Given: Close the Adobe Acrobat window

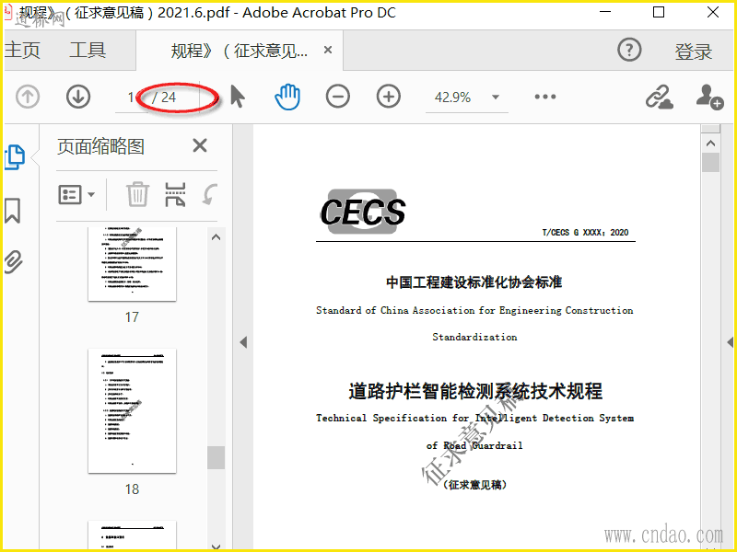Looking at the screenshot, I should 712,12.
